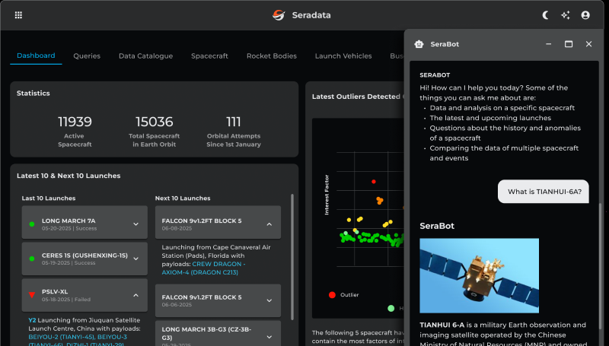Click the red Outlier legend swatch
This screenshot has height=346, width=609.
[332, 295]
